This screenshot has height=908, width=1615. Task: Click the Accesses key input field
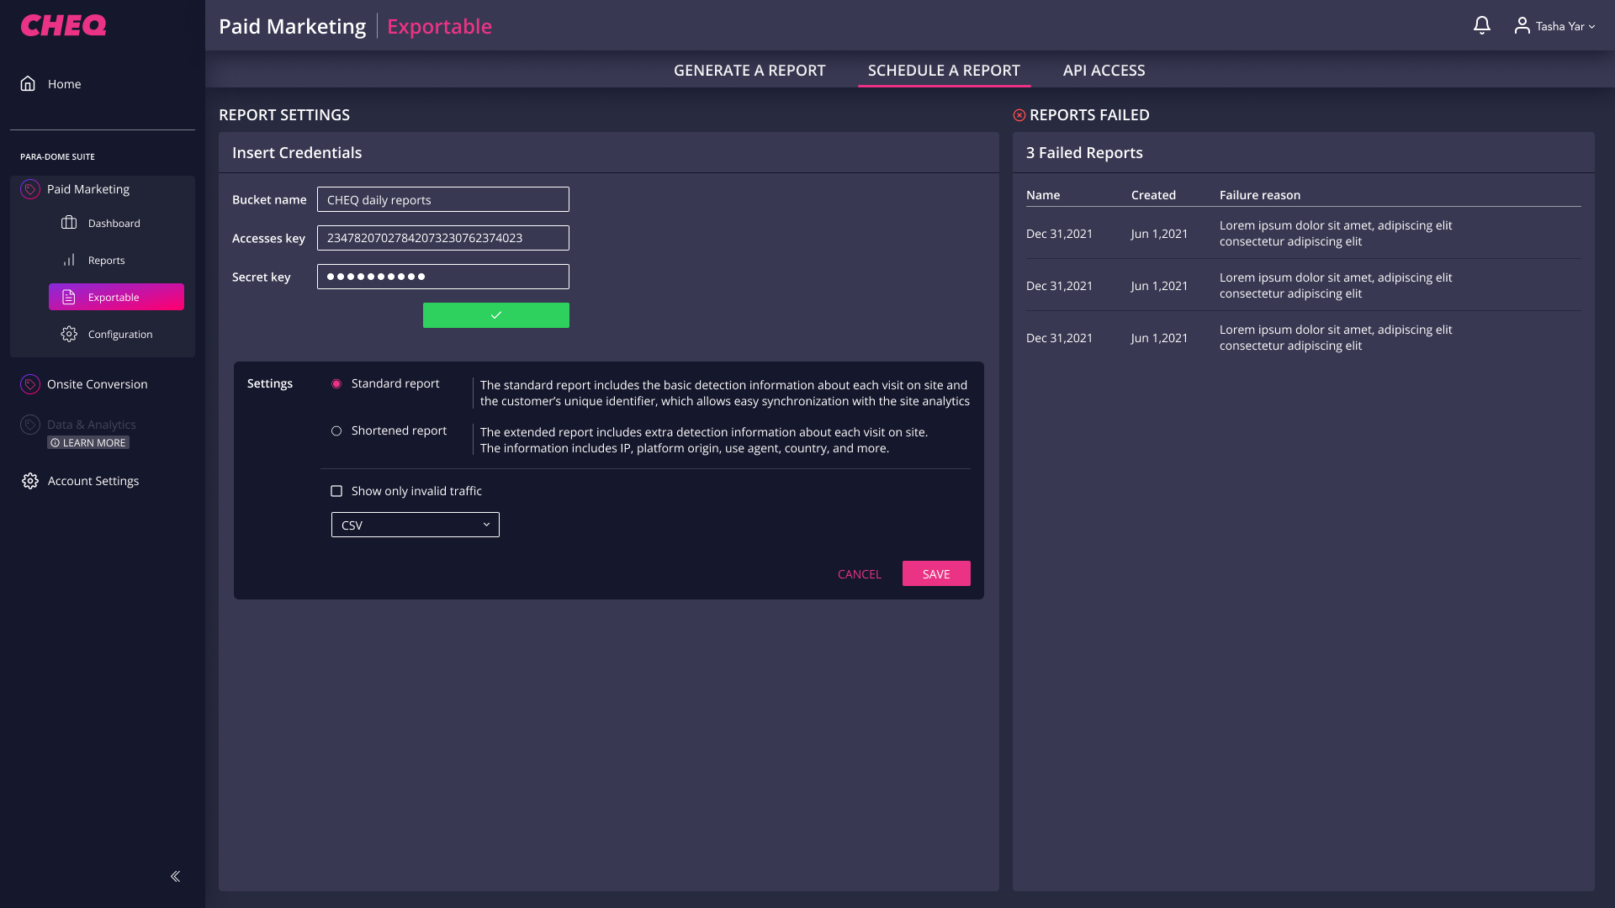tap(443, 238)
